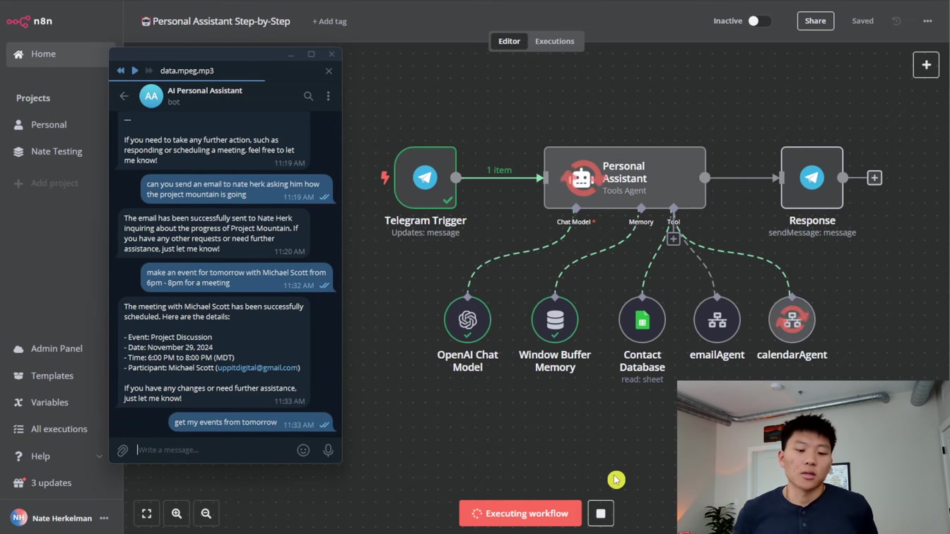Viewport: 950px width, 534px height.
Task: Click the NH user avatar
Action: pos(19,518)
